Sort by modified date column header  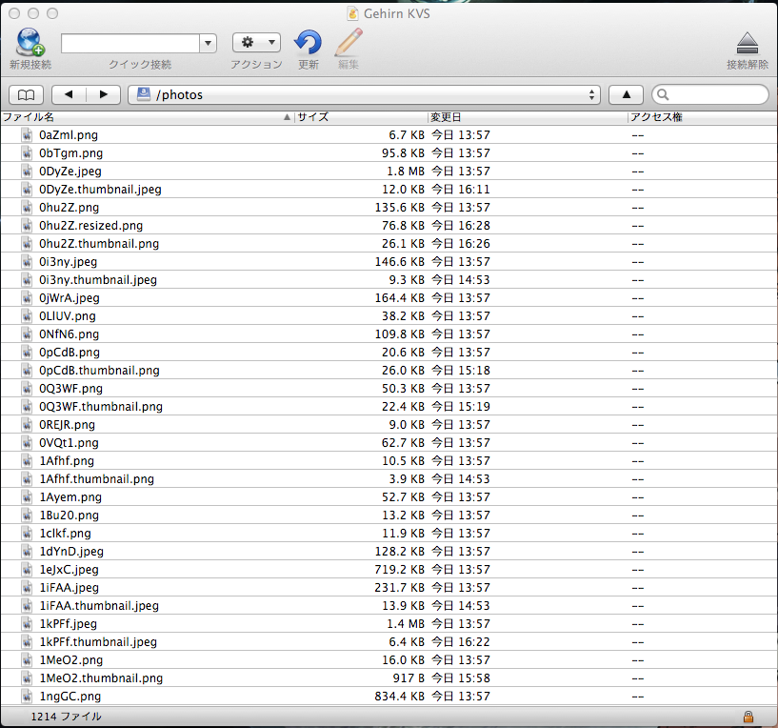pos(526,117)
